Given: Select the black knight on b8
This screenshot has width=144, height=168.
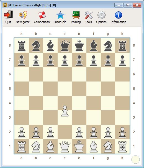Looking at the screenshot, I should [36, 45].
